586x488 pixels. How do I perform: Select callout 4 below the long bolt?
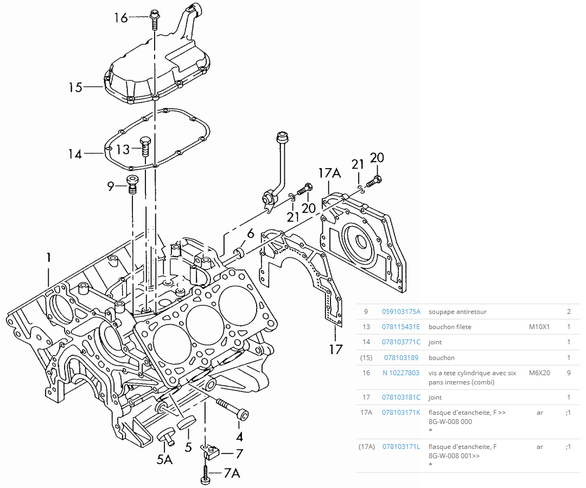239,436
